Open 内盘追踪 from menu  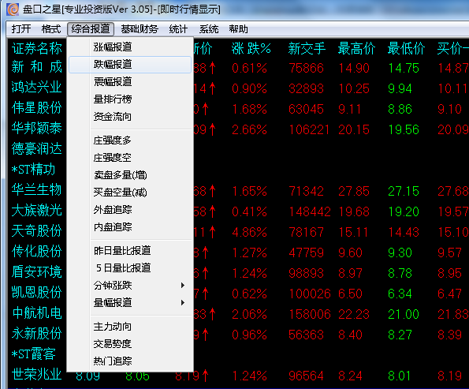coord(130,227)
